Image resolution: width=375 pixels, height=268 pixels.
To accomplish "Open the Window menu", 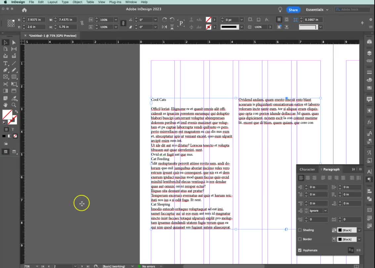I will click(131, 2).
